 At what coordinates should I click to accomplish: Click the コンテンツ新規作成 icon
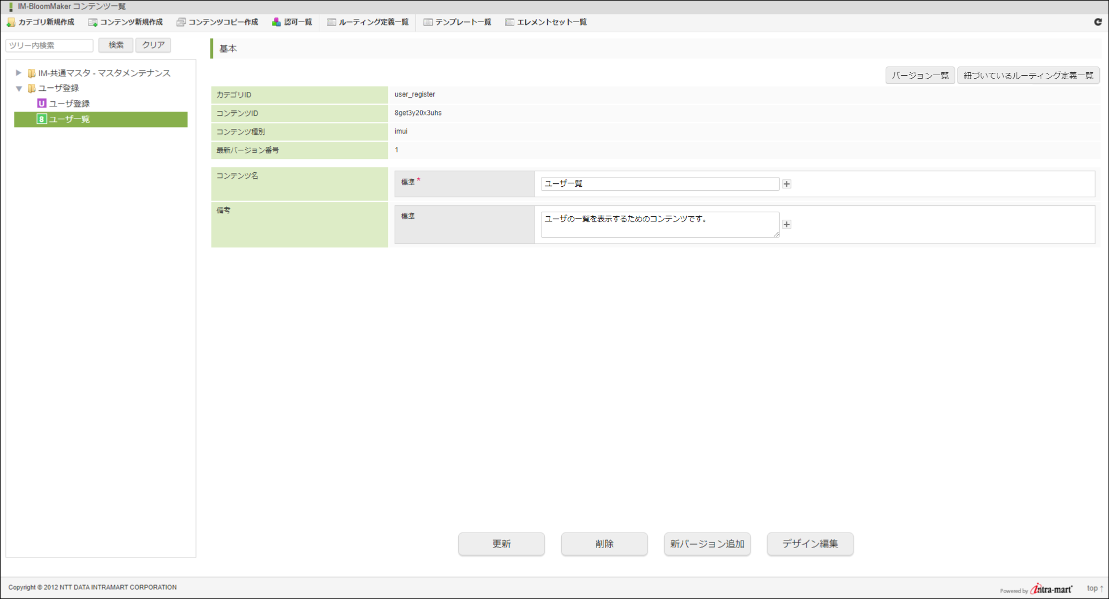[93, 23]
